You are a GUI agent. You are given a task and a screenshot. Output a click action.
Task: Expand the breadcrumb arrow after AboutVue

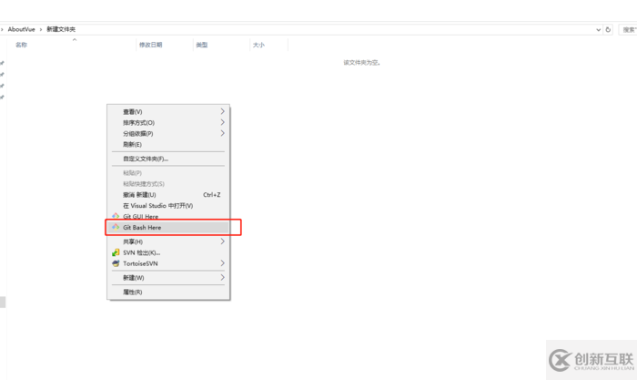(41, 29)
